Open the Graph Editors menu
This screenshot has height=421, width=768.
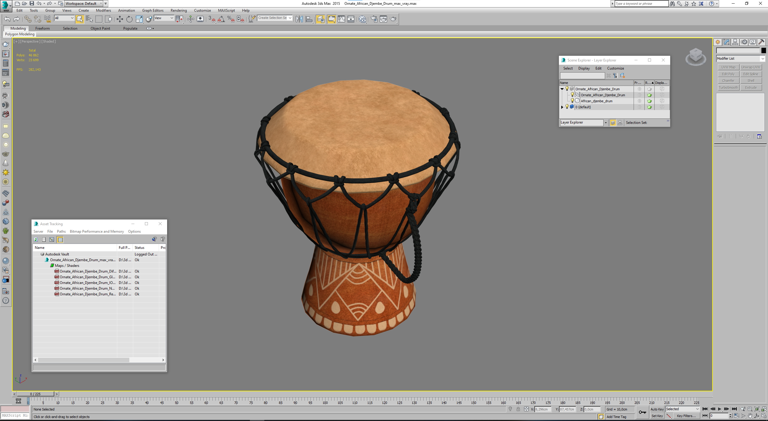pos(153,10)
